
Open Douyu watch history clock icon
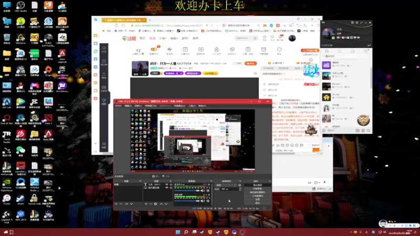point(265,38)
